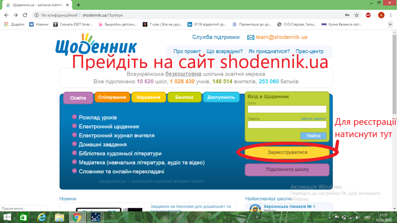This screenshot has height=223, width=397.
Task: Click the page vertical scrollbar
Action: pyautogui.click(x=394, y=74)
